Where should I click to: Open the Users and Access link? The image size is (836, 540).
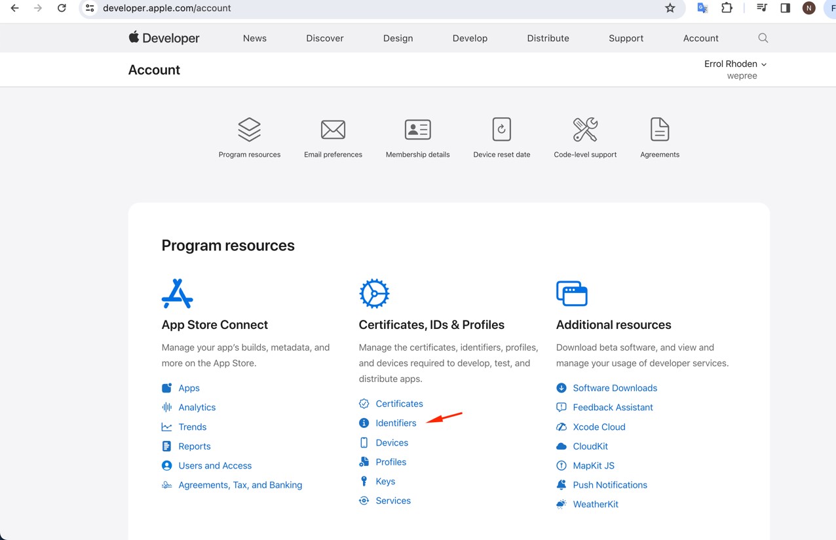[x=215, y=465]
